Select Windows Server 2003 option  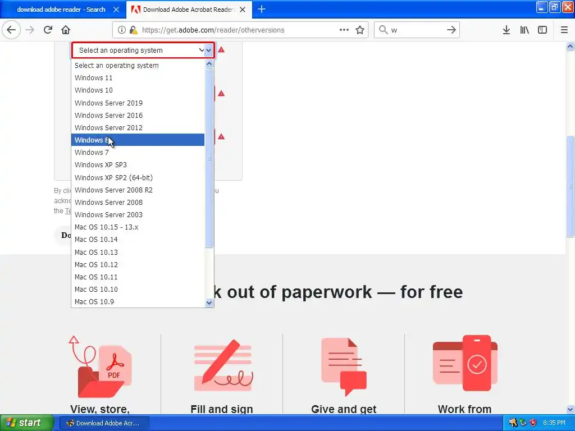(138, 215)
